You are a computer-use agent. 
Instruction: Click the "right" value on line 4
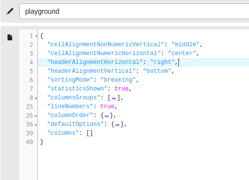tap(162, 62)
